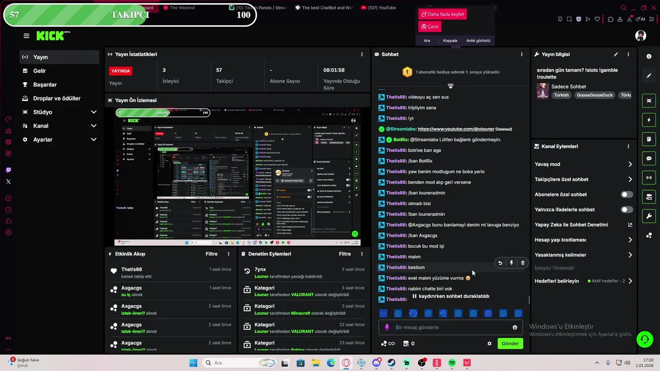Toggle Yalnızca ifadelerle sohbet switch
Screen dimensions: 660x371
[626, 209]
